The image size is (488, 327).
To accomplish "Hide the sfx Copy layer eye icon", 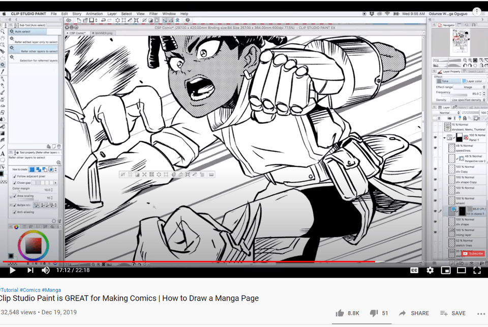I will [x=436, y=169].
